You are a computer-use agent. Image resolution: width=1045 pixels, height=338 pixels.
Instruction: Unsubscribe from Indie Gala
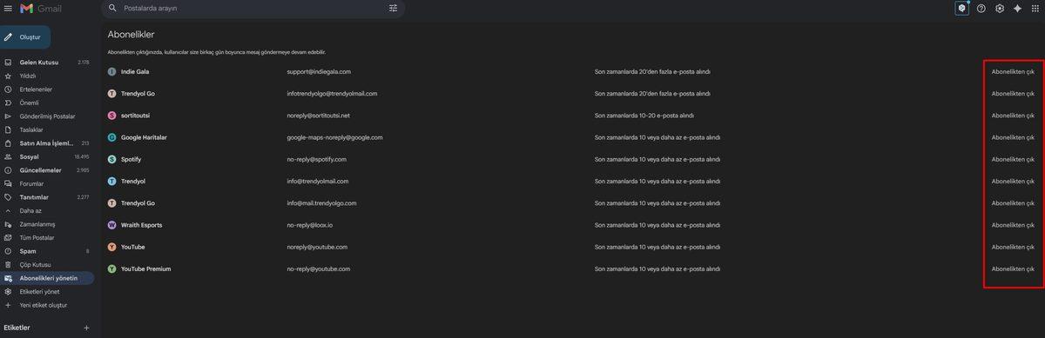point(1013,71)
